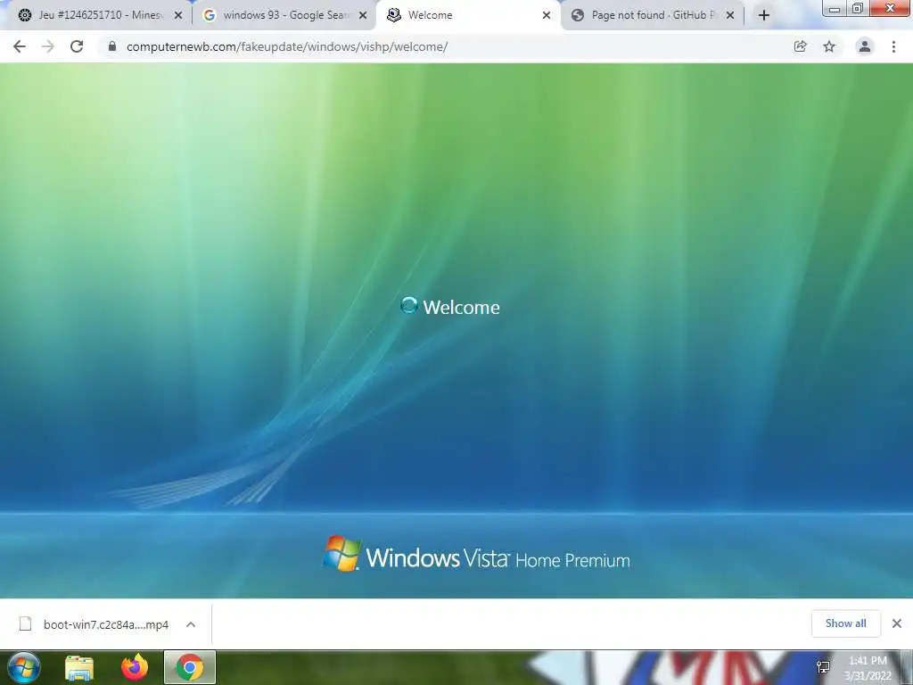This screenshot has height=685, width=913.
Task: Open Windows Explorer from taskbar
Action: click(79, 667)
